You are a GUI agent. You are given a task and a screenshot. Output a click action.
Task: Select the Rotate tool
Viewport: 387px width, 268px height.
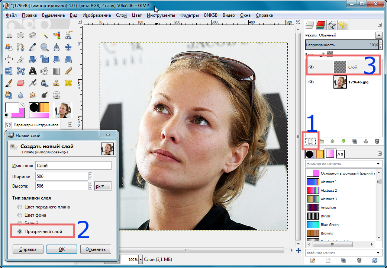tap(33, 59)
